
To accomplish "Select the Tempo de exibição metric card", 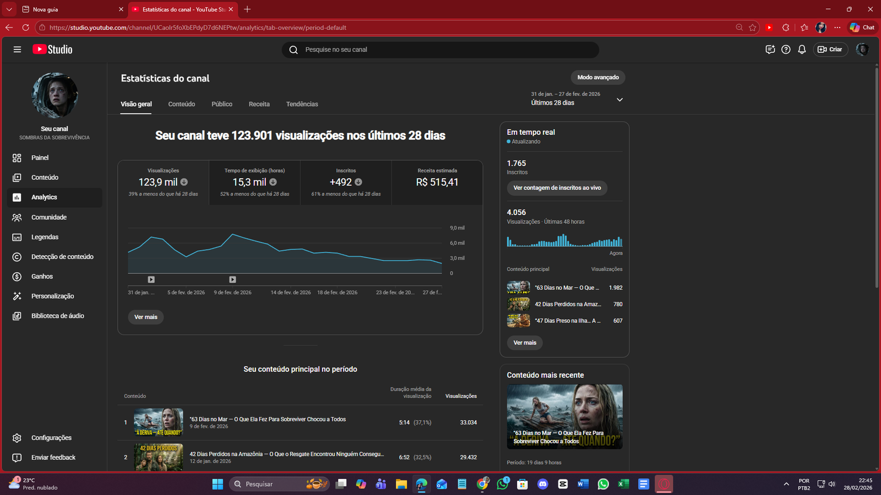I will click(x=254, y=182).
